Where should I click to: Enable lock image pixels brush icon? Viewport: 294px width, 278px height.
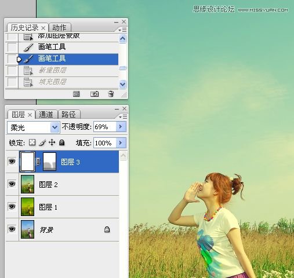tap(42, 142)
